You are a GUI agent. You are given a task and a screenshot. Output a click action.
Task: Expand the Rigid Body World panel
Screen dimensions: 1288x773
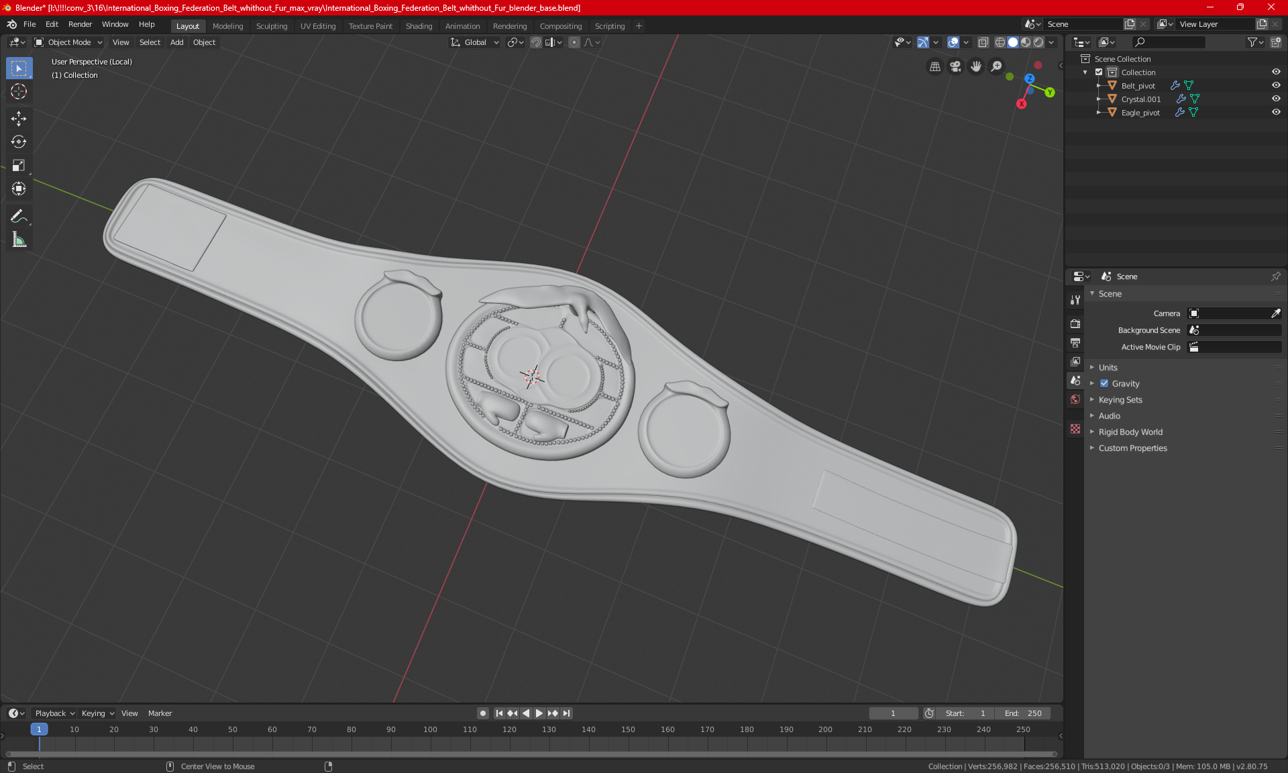pyautogui.click(x=1130, y=432)
